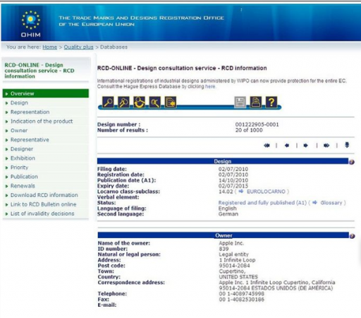Image resolution: width=361 pixels, height=318 pixels.
Task: Go to last result with double-right arrow
Action: (x=326, y=146)
